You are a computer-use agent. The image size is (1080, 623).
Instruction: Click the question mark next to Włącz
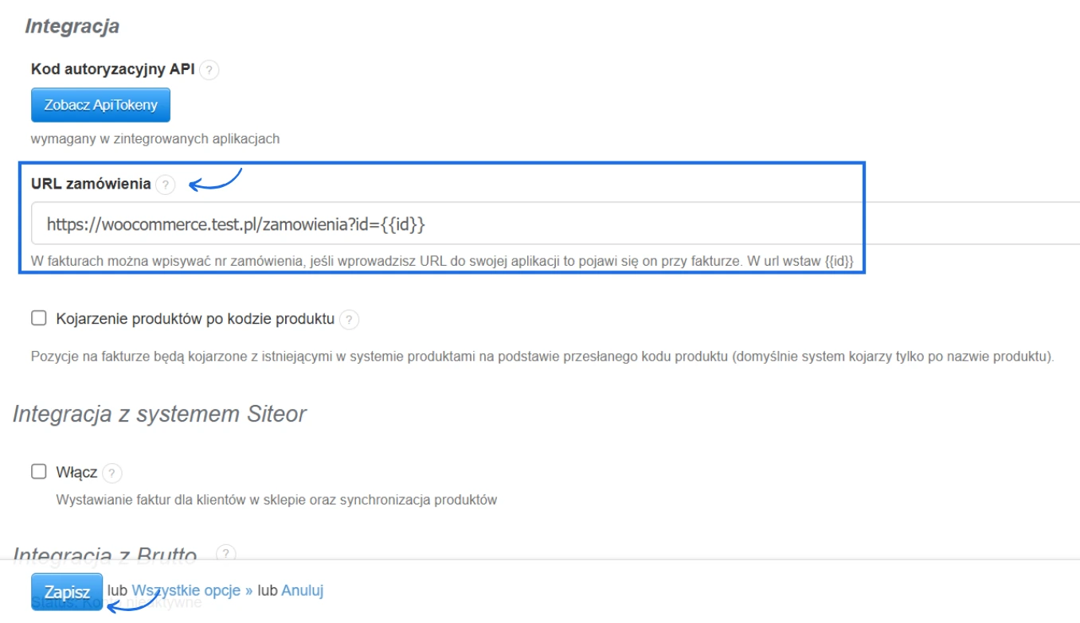(x=112, y=473)
